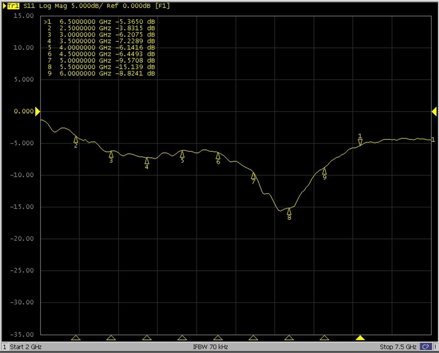
Task: Click marker 5 on the trace
Action: [182, 155]
